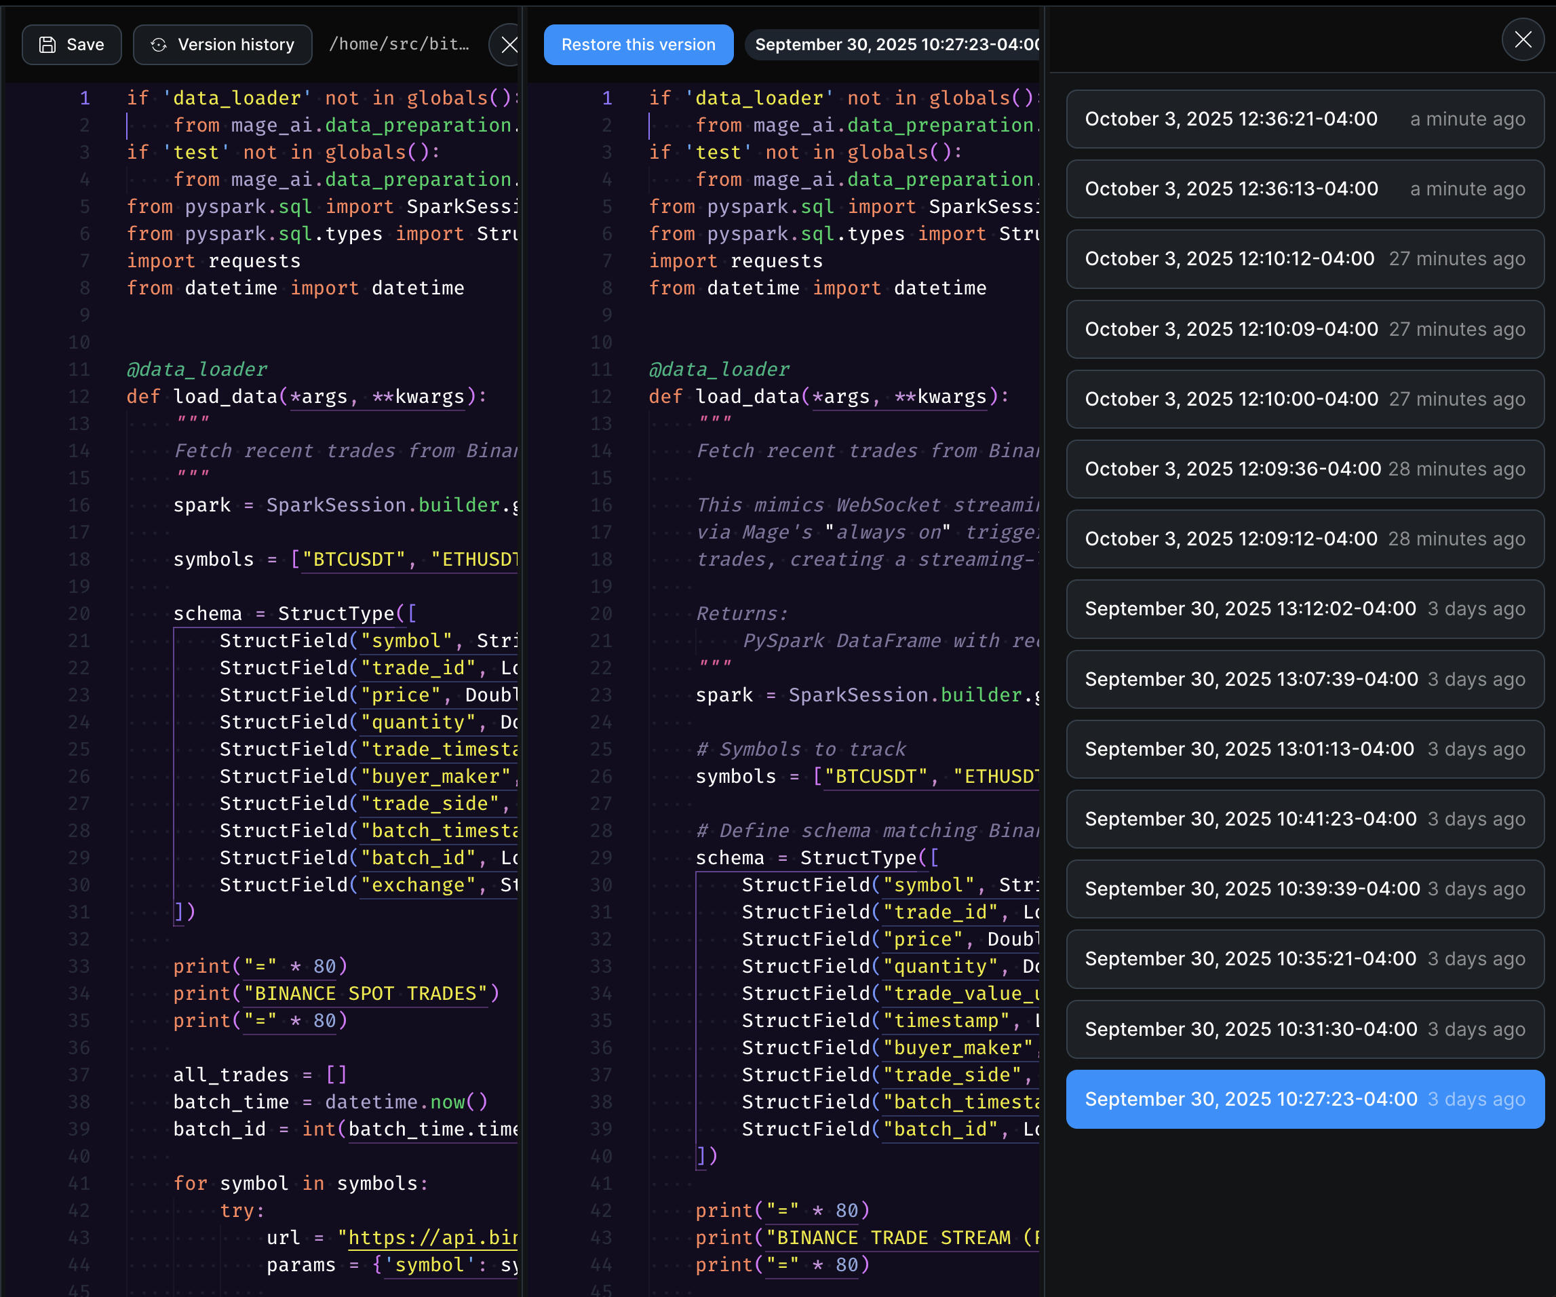Screen dimensions: 1556x1297
Task: Click Restore this version button
Action: point(638,45)
